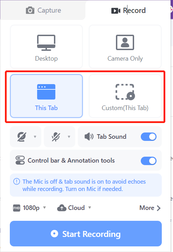Choose the Camera Only recording mode
The image size is (173, 252).
tap(125, 47)
